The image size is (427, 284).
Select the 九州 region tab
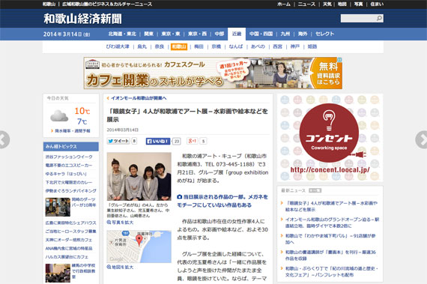285,34
